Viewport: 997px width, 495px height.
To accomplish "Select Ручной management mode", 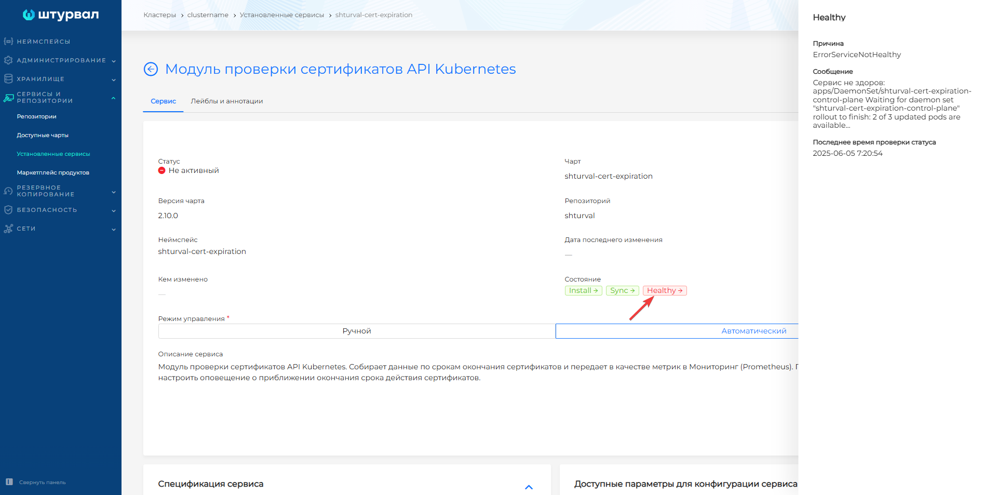I will tap(356, 330).
